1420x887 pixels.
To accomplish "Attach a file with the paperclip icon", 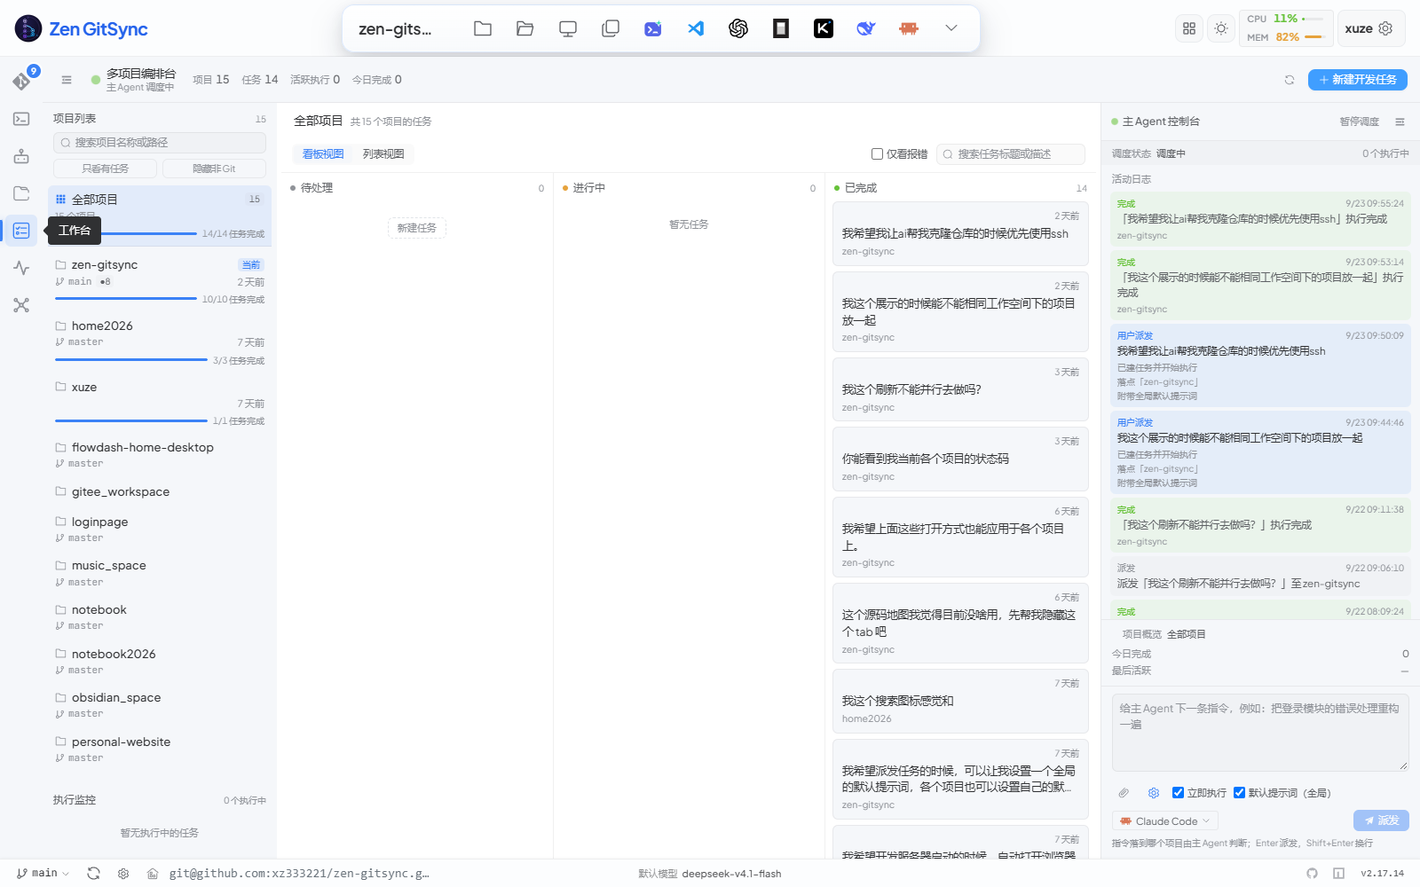I will click(1124, 793).
